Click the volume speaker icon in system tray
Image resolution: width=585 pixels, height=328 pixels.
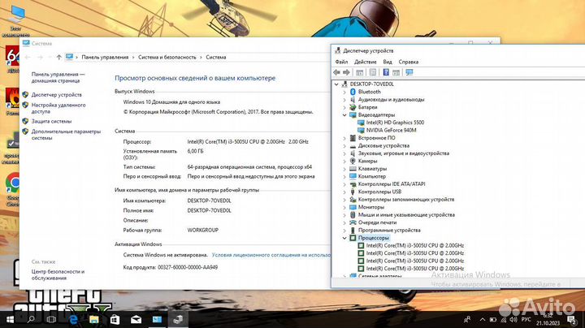point(513,320)
